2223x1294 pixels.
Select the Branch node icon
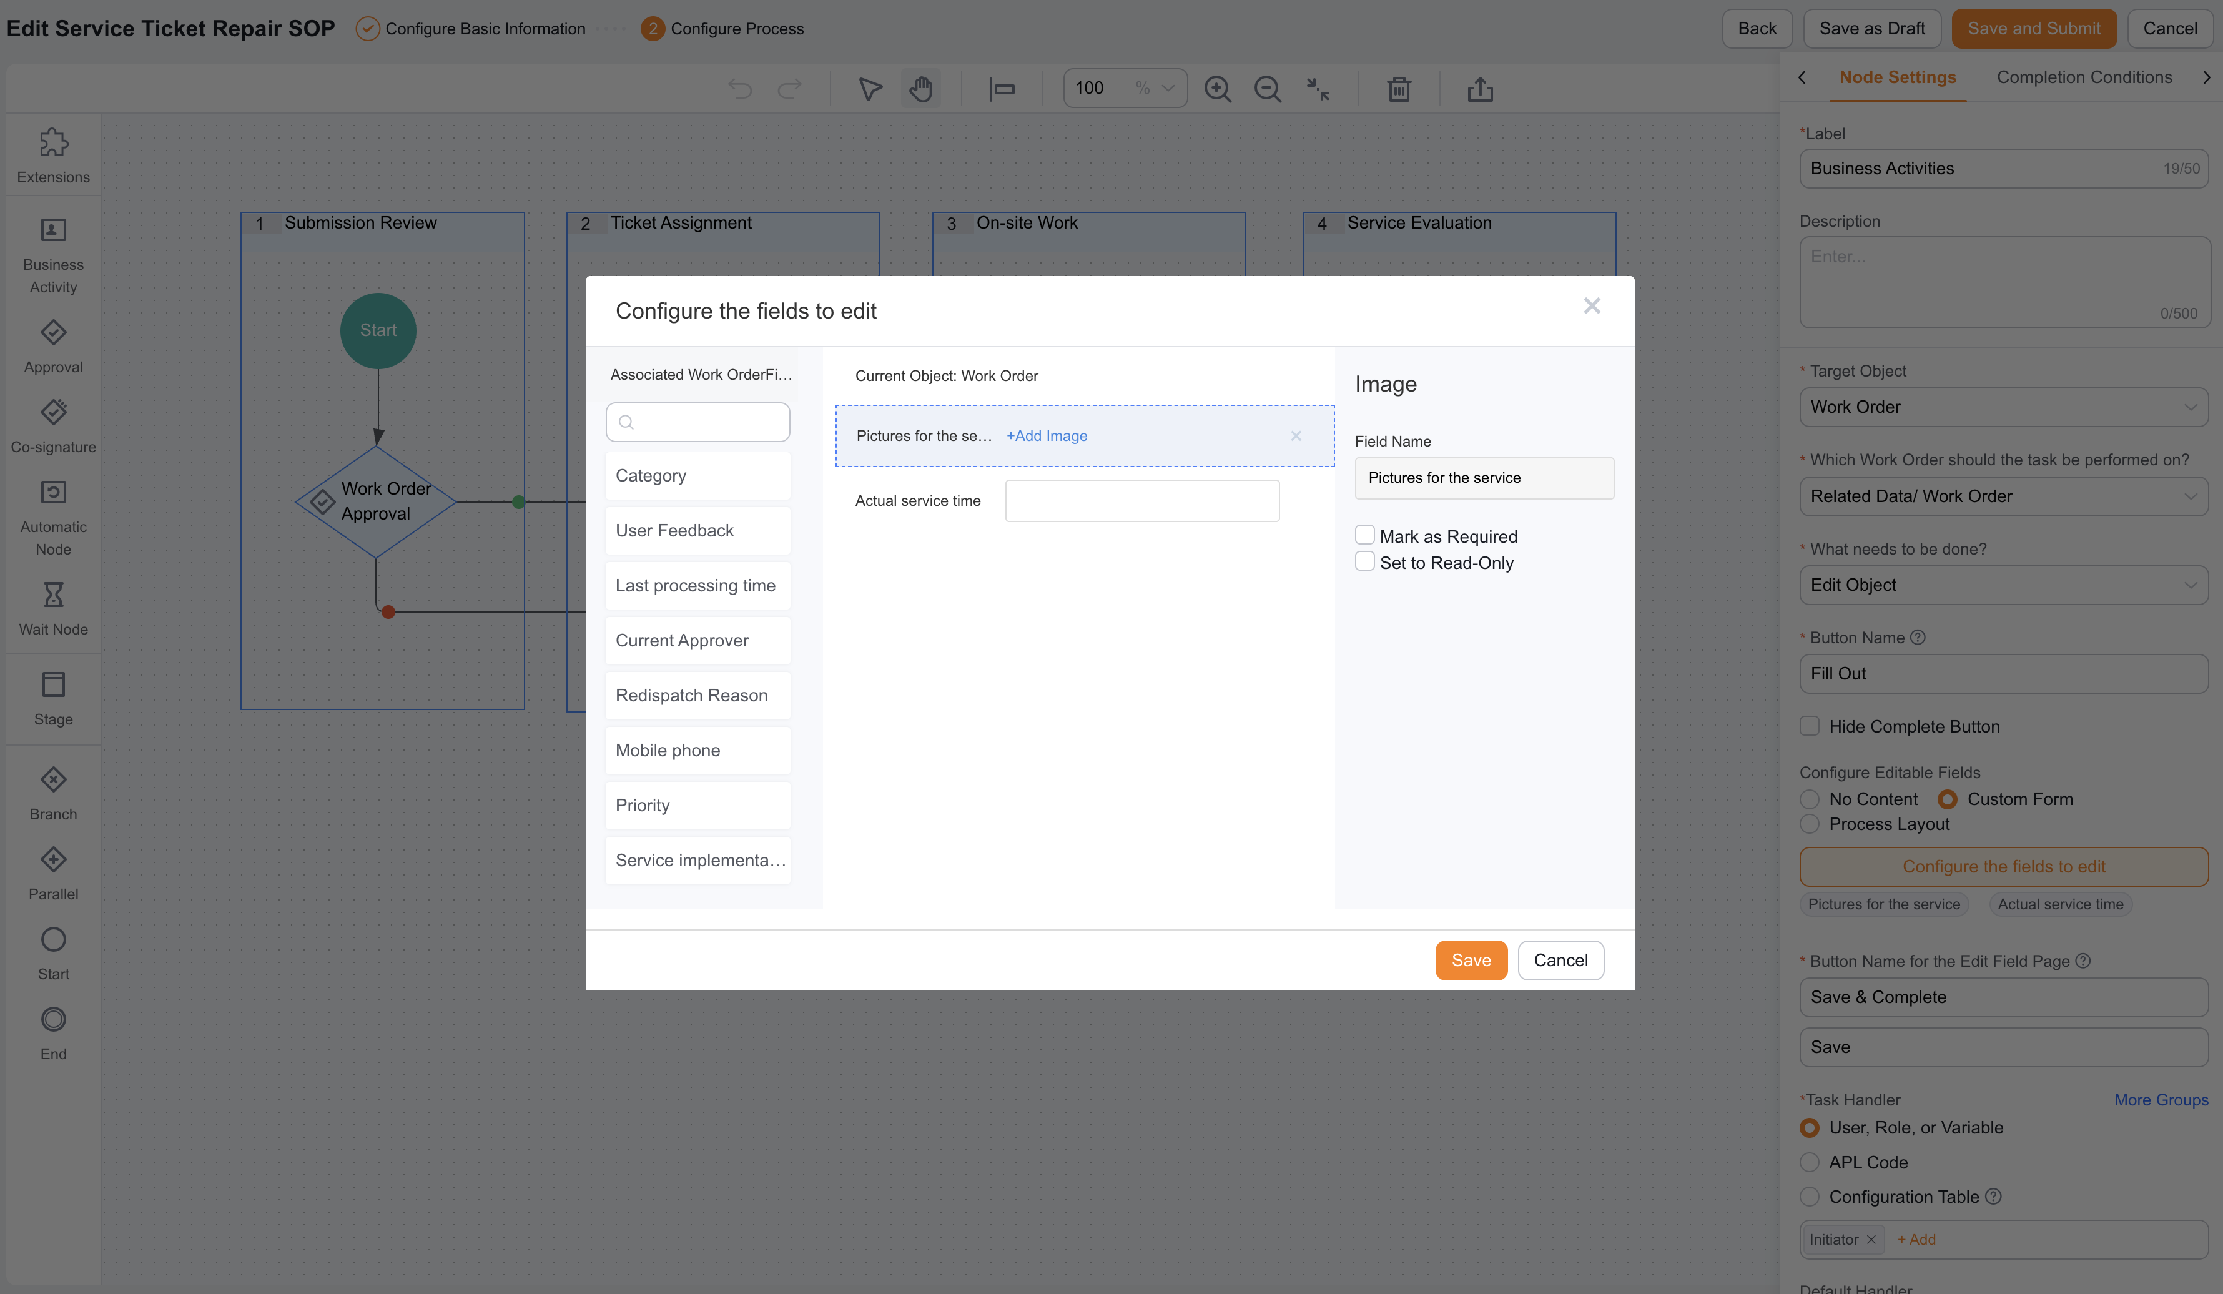[x=54, y=780]
